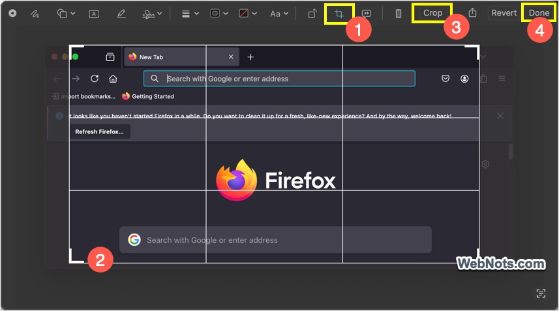
Task: Click the search magnifier in address bar
Action: click(x=155, y=79)
